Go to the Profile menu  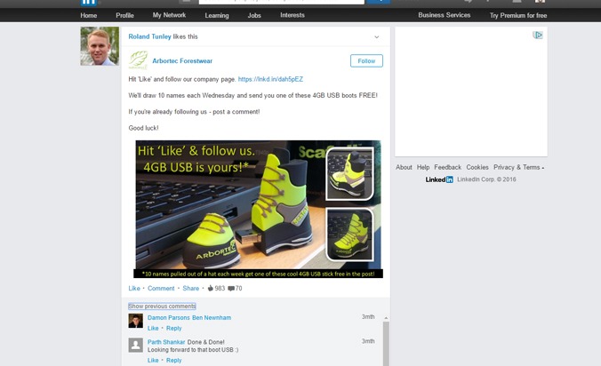click(124, 15)
